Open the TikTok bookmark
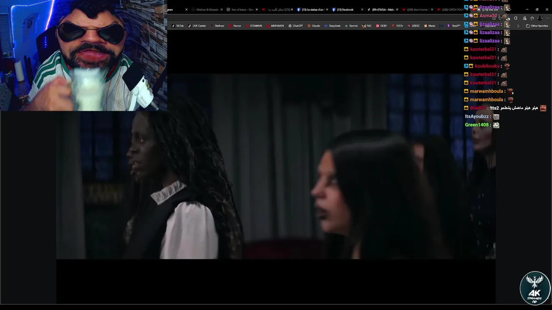The width and height of the screenshot is (552, 310). (x=178, y=26)
